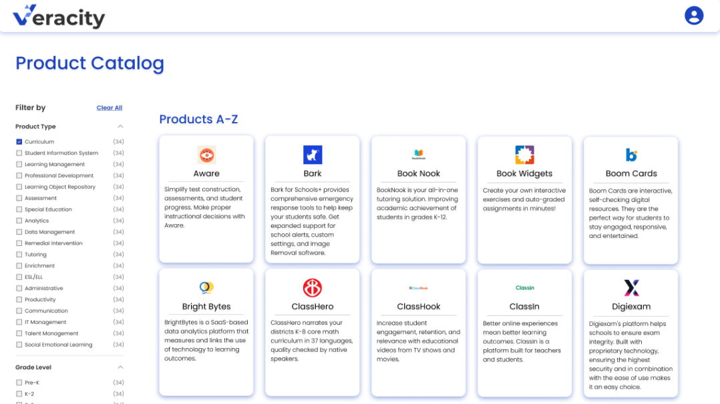Open the Digiexam X logo
720x404 pixels.
631,288
